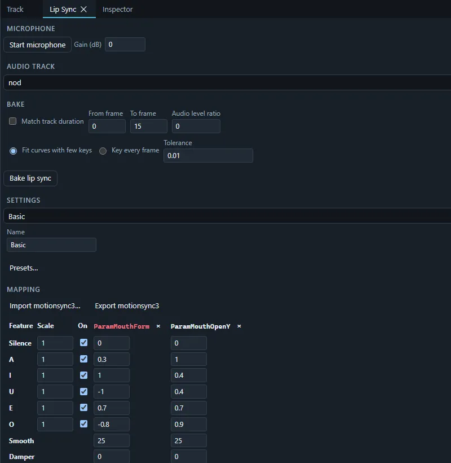This screenshot has height=463, width=451.
Task: Remove the ParamMouthForm mapping column
Action: (x=158, y=326)
